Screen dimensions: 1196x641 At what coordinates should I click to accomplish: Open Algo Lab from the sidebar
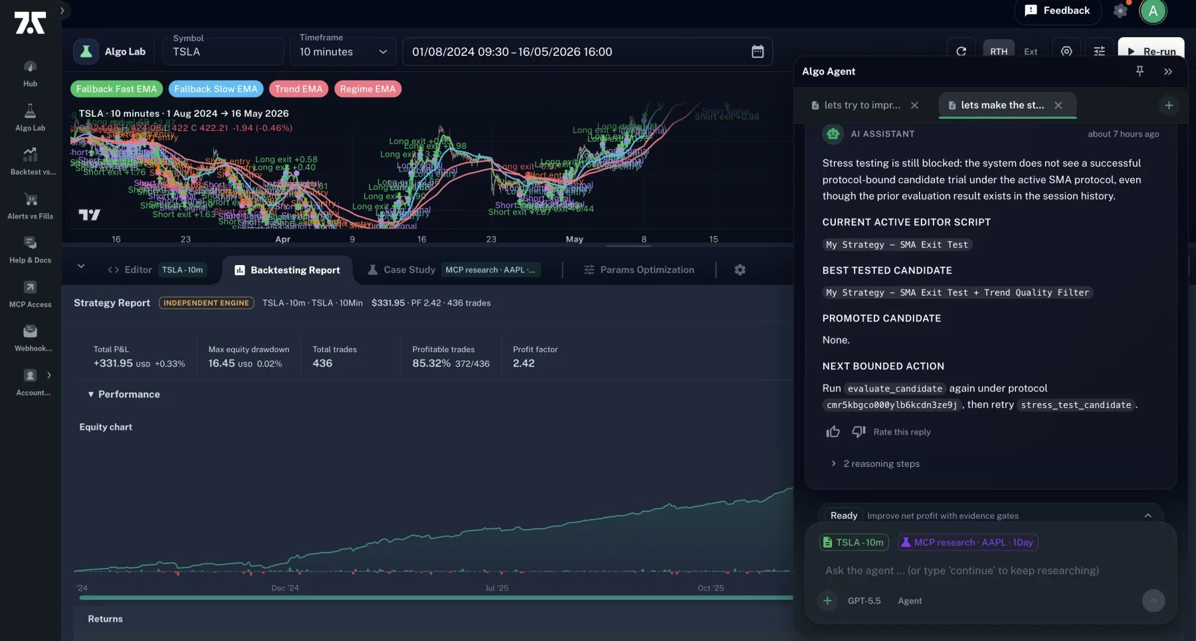pos(30,118)
